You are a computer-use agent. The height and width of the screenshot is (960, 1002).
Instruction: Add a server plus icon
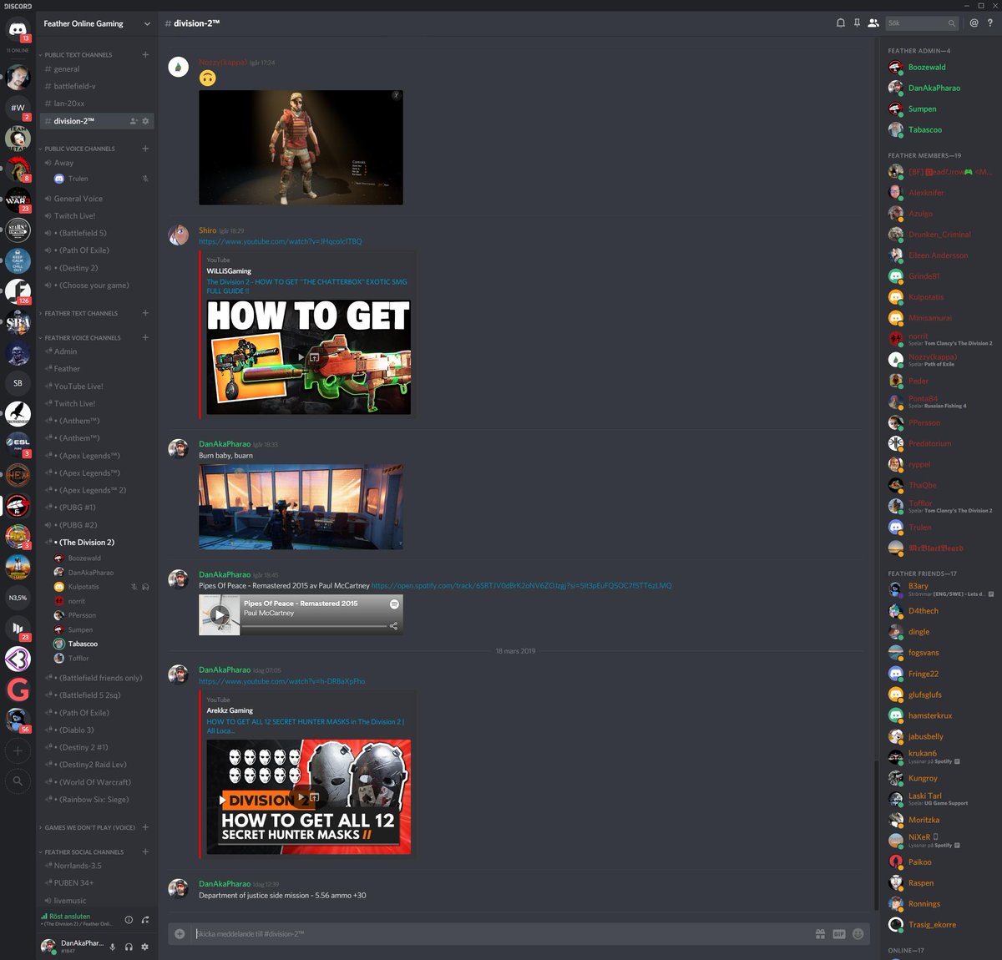pyautogui.click(x=18, y=750)
